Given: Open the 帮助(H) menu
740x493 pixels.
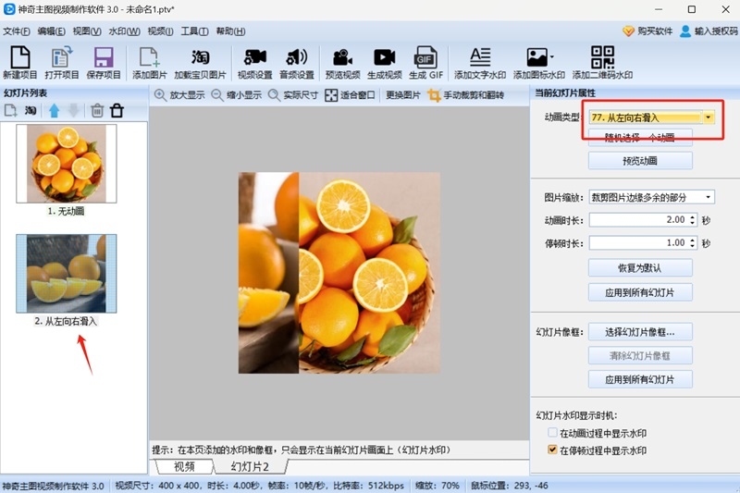Looking at the screenshot, I should 230,31.
